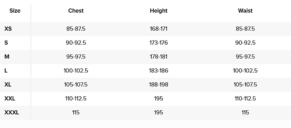Click height value 188-198 for XL
This screenshot has height=128, width=291.
point(159,84)
